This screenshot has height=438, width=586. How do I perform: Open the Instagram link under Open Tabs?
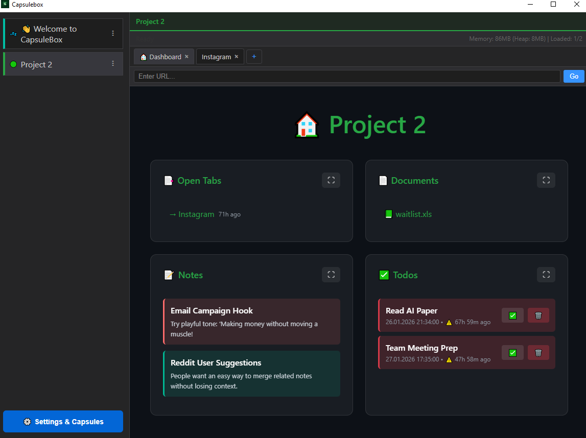click(196, 214)
